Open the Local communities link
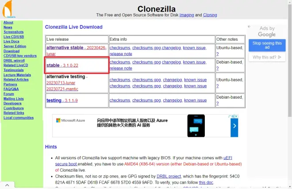 point(19,118)
